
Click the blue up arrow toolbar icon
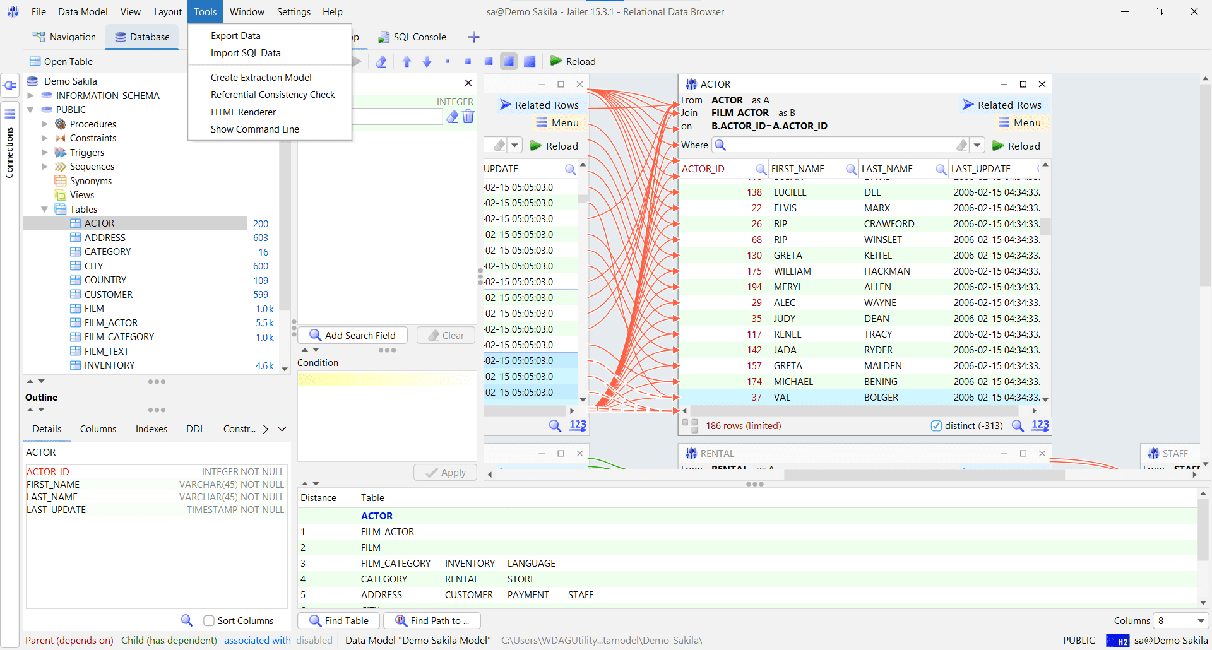(x=407, y=61)
